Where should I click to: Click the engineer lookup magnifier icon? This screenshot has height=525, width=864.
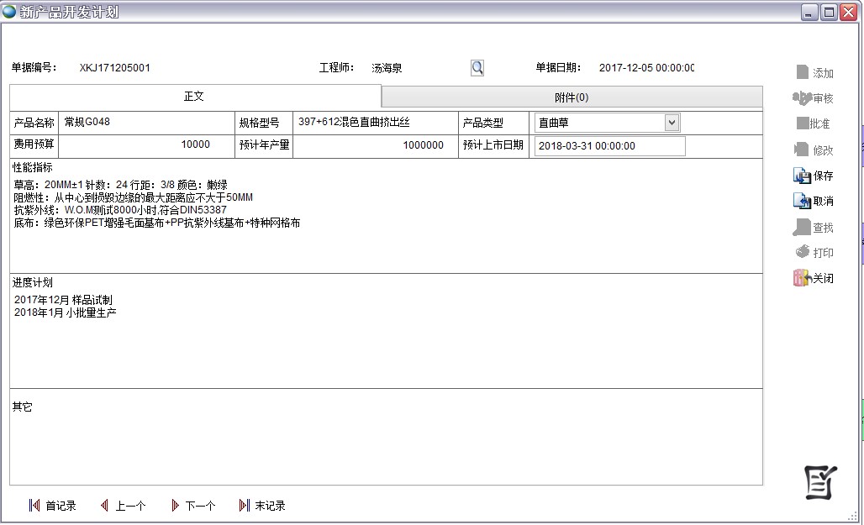pyautogui.click(x=477, y=68)
